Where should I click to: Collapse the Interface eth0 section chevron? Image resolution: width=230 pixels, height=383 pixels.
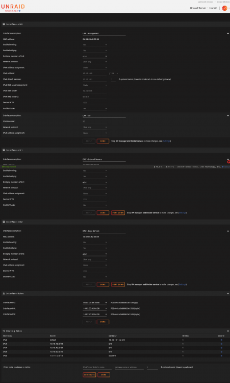tap(228, 34)
